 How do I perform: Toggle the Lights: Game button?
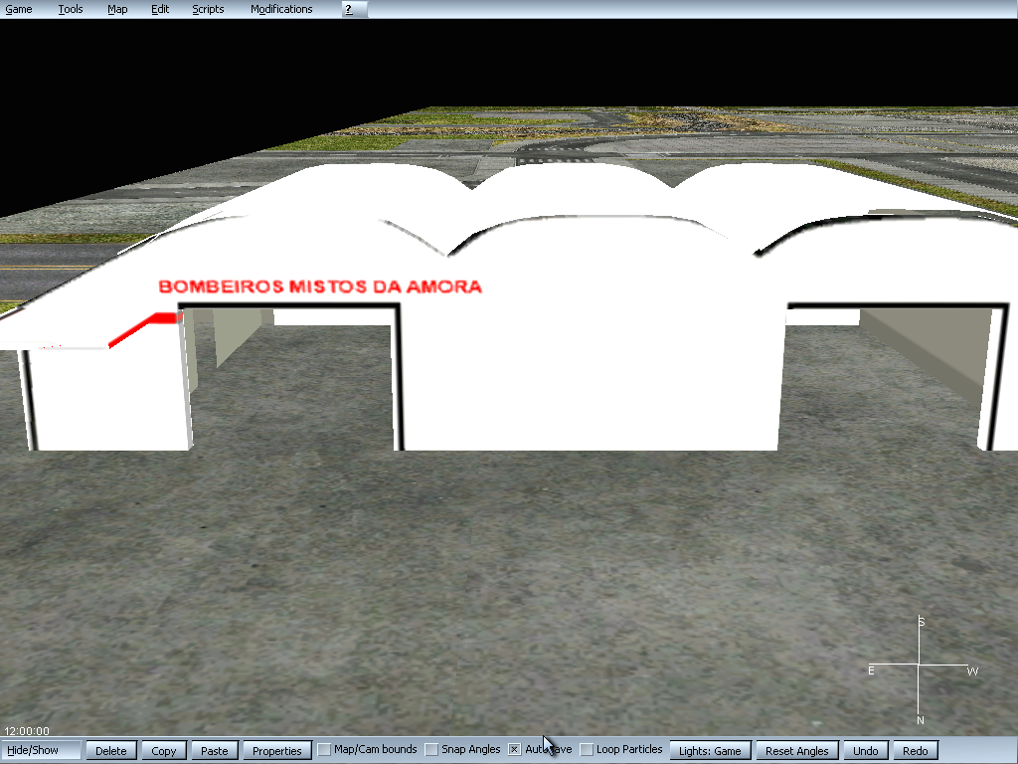[x=710, y=750]
